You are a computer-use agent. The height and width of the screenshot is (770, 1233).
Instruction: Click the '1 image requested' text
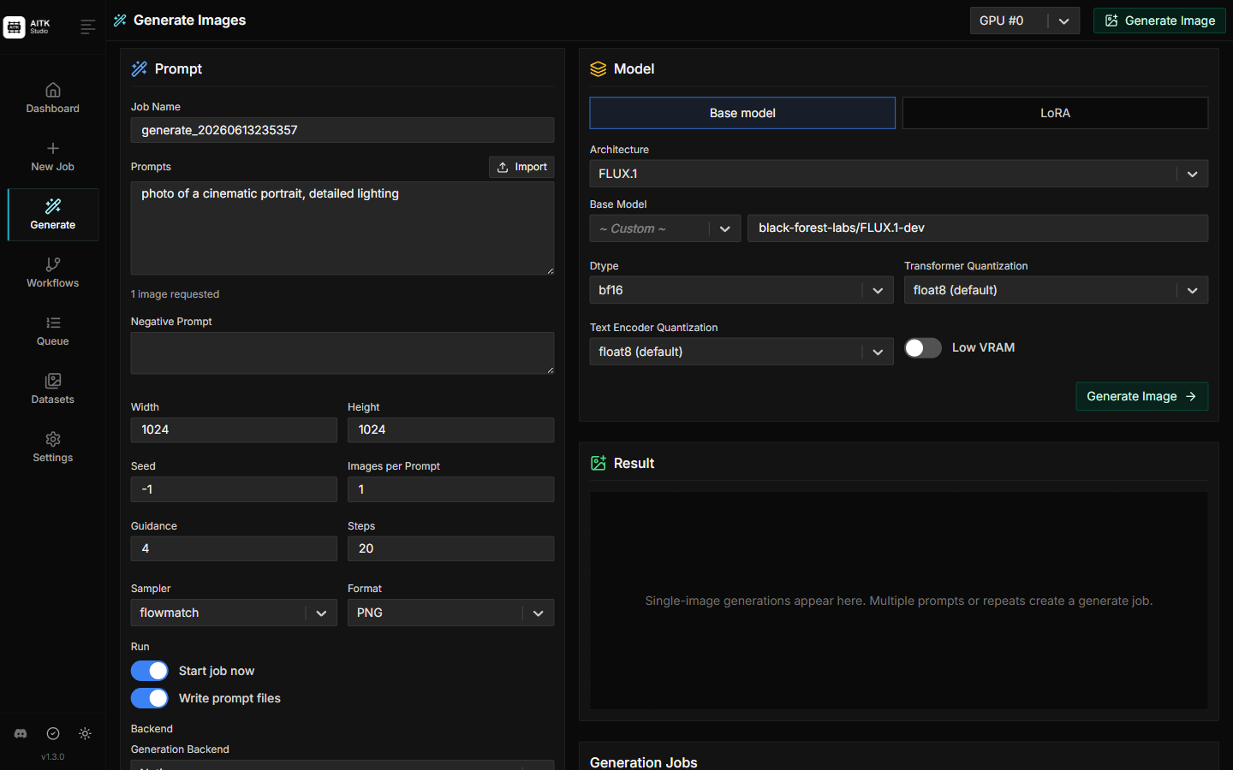coord(176,294)
